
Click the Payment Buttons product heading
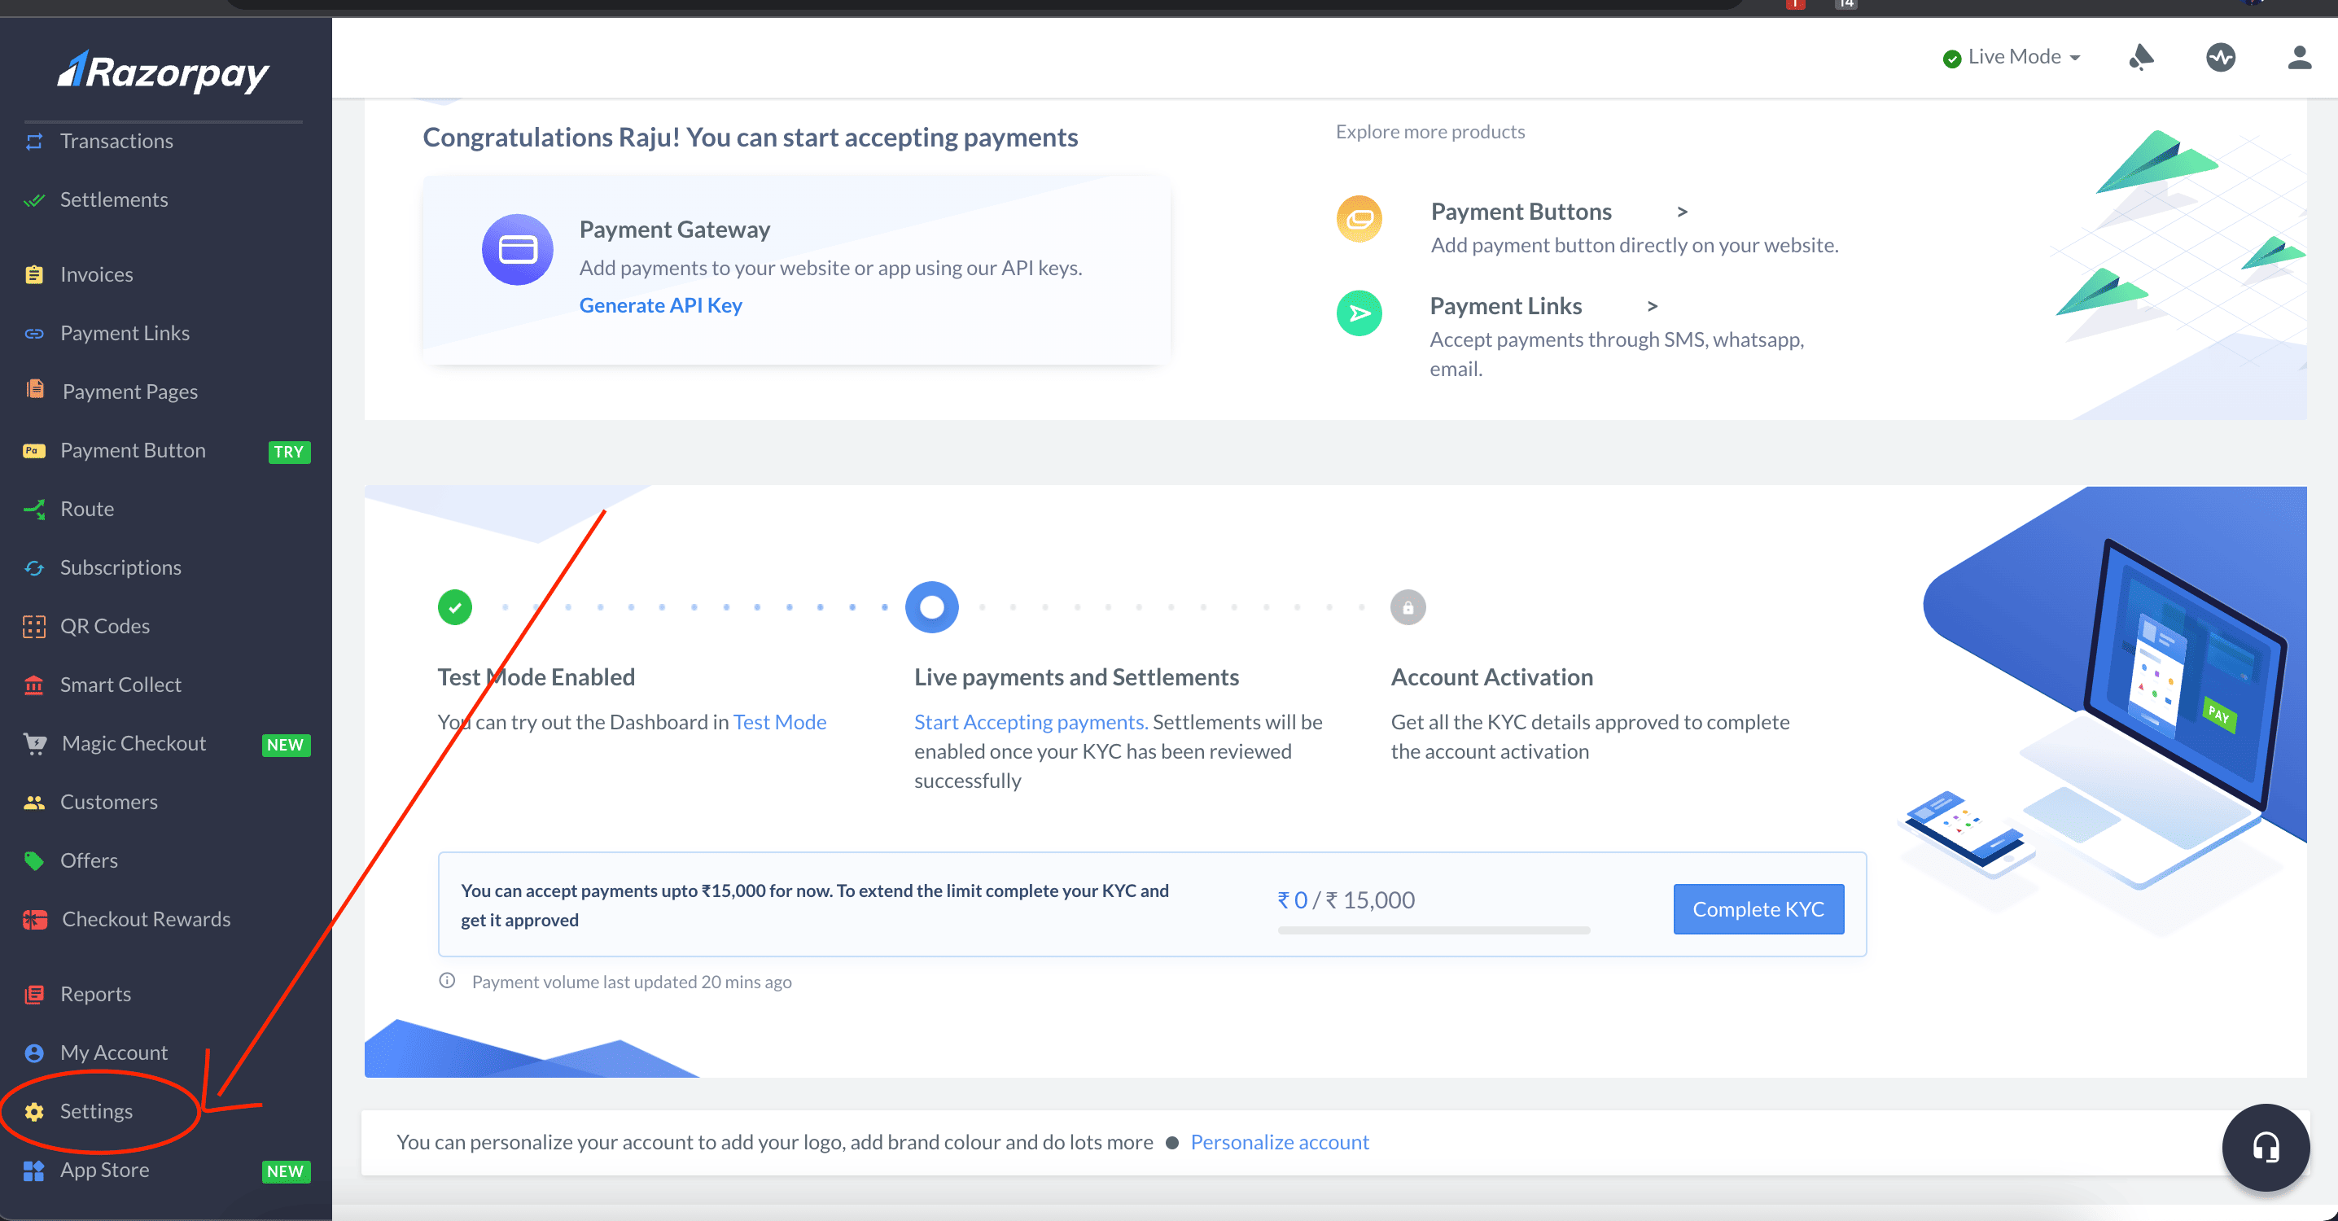coord(1521,212)
